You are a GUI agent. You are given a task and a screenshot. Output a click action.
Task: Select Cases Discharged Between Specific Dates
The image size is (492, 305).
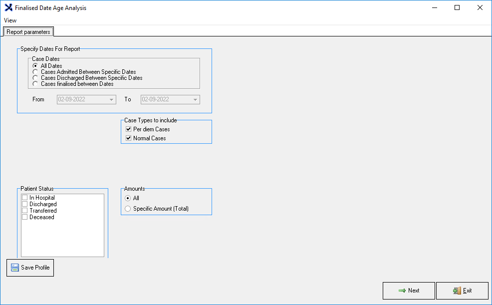(35, 78)
